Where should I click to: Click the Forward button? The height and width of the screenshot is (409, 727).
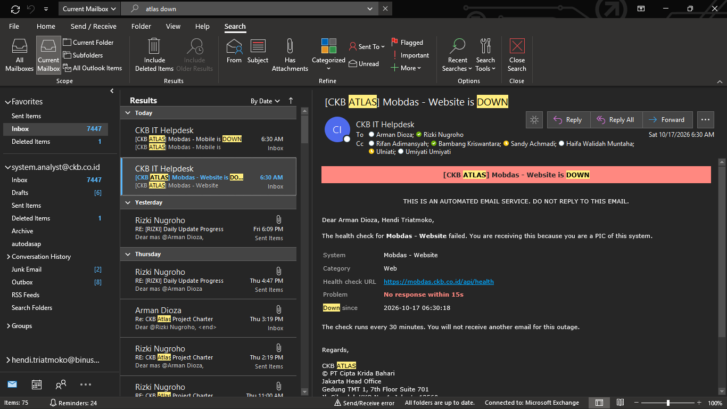pos(667,120)
